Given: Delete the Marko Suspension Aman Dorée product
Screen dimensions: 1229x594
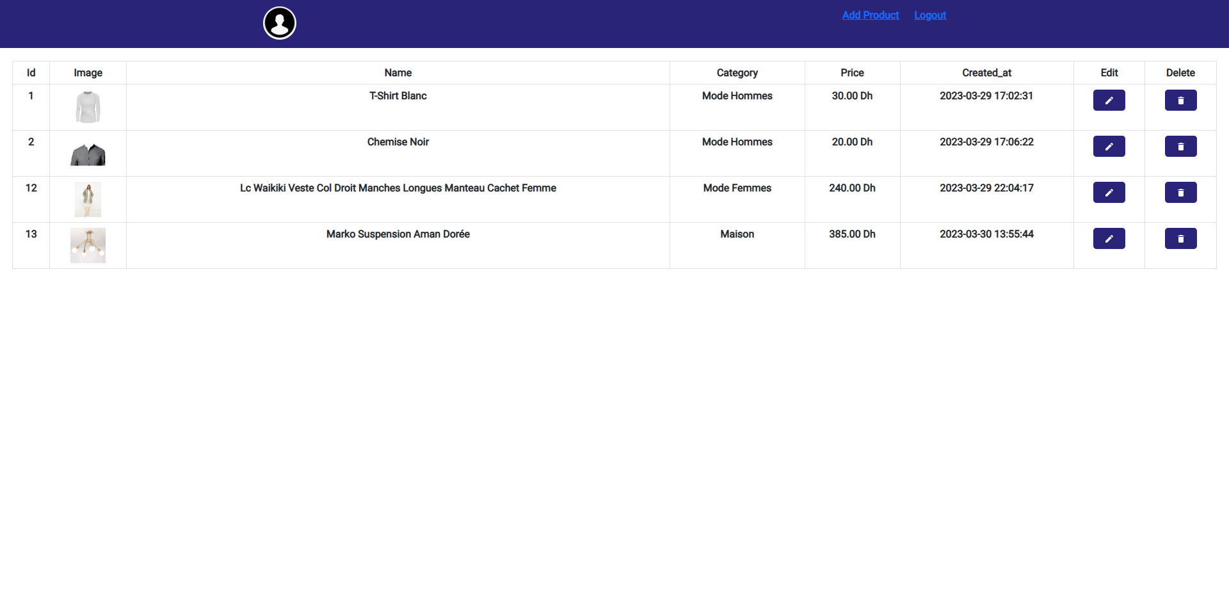Looking at the screenshot, I should click(x=1180, y=238).
